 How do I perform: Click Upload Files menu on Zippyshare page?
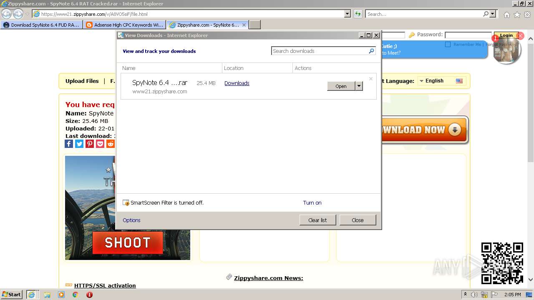click(82, 81)
